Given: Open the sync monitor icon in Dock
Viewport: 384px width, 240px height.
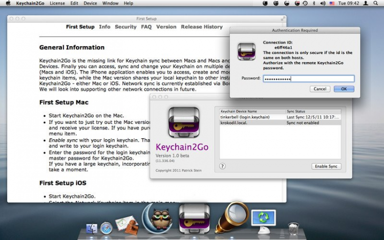Looking at the screenshot, I should pos(264,221).
